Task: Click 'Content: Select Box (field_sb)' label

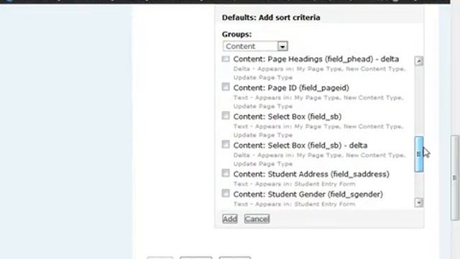Action: pyautogui.click(x=287, y=117)
